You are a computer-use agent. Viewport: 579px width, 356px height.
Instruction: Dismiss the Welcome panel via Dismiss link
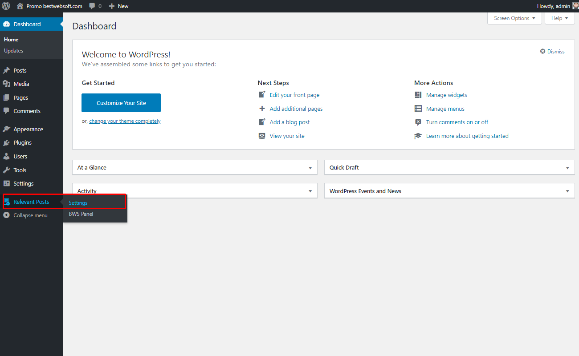tap(556, 52)
